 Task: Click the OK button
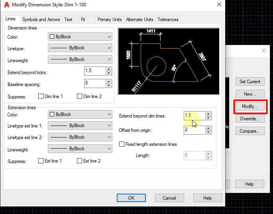point(131,198)
